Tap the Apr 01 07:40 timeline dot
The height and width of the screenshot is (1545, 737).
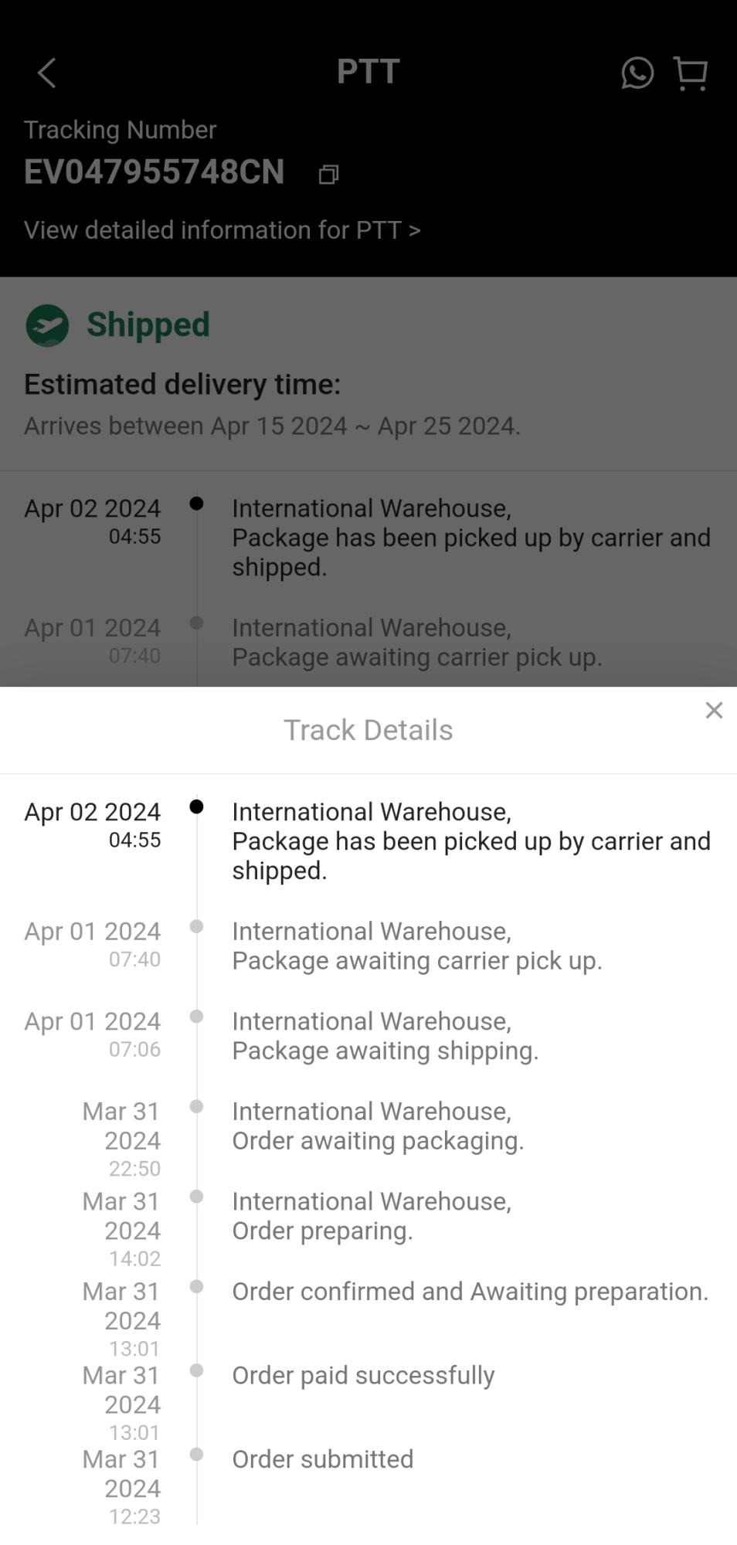click(196, 926)
